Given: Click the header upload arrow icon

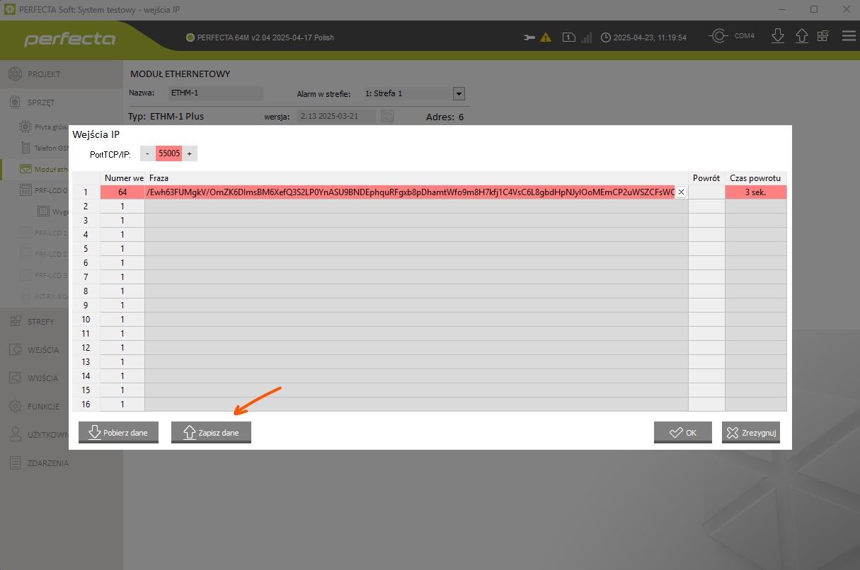Looking at the screenshot, I should (x=801, y=36).
